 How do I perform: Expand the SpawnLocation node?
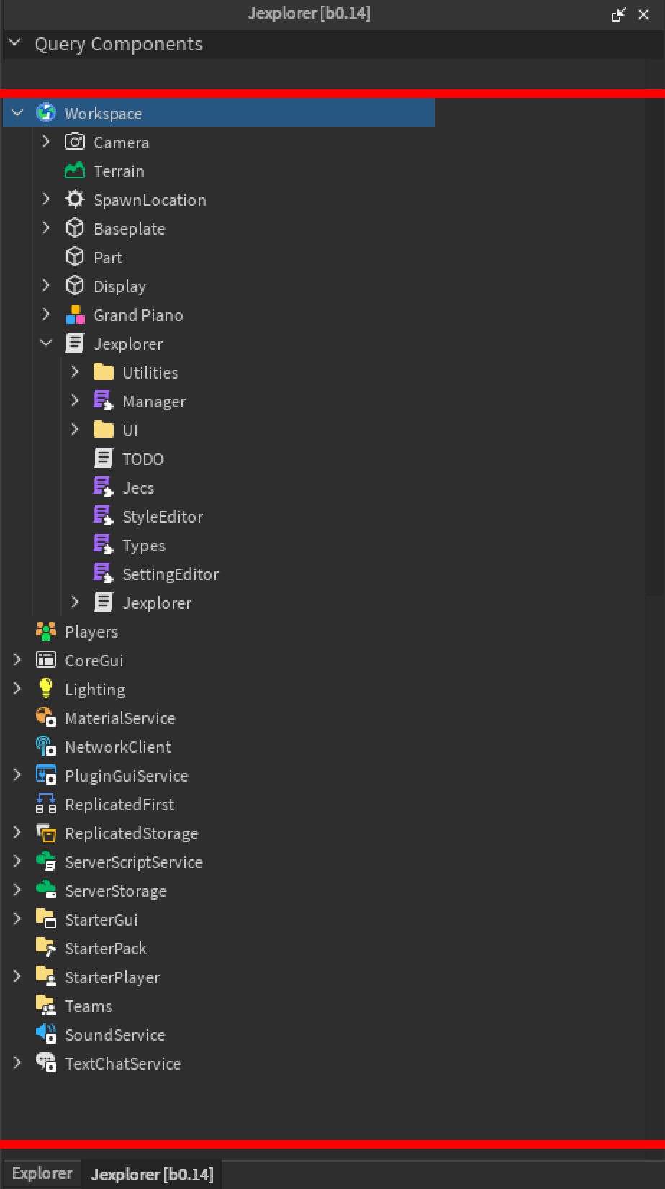[46, 199]
